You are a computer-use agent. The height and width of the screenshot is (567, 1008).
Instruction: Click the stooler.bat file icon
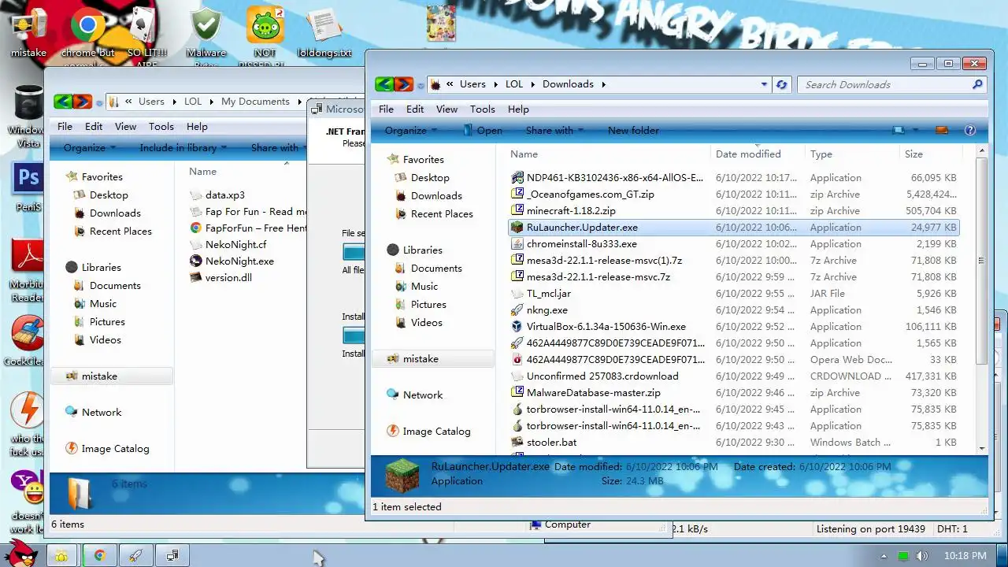tap(517, 442)
